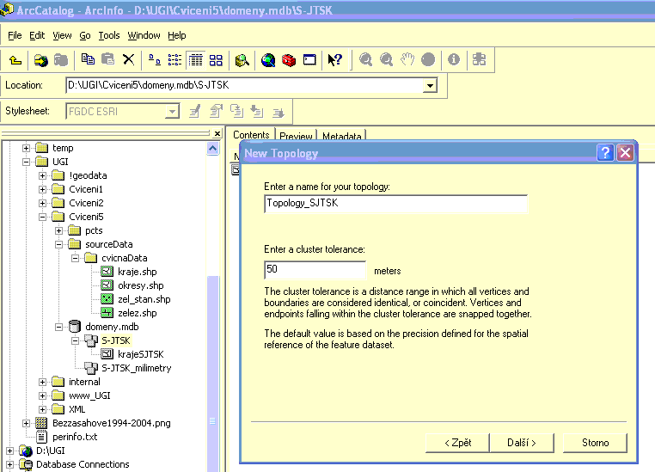The width and height of the screenshot is (655, 472).
Task: Click the Copy toolbar icon
Action: point(88,59)
